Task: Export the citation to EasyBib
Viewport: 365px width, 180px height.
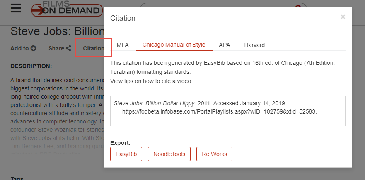Action: coord(126,154)
